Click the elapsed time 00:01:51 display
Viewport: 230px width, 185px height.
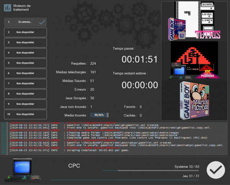[140, 59]
